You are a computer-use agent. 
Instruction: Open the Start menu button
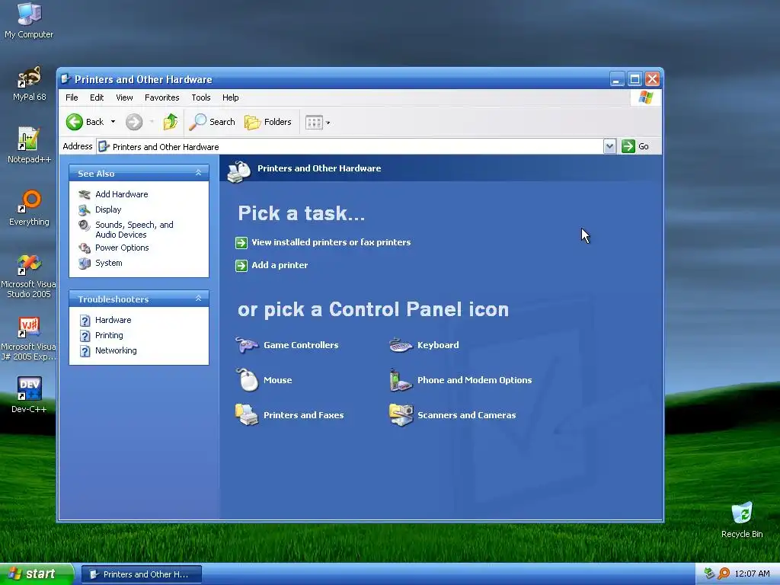pos(37,574)
